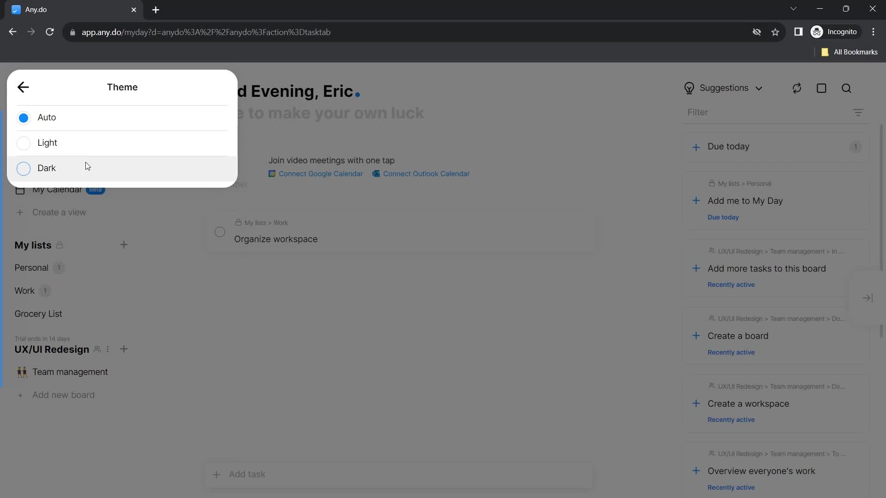Open the Work list
Viewport: 886px width, 498px height.
(x=24, y=290)
